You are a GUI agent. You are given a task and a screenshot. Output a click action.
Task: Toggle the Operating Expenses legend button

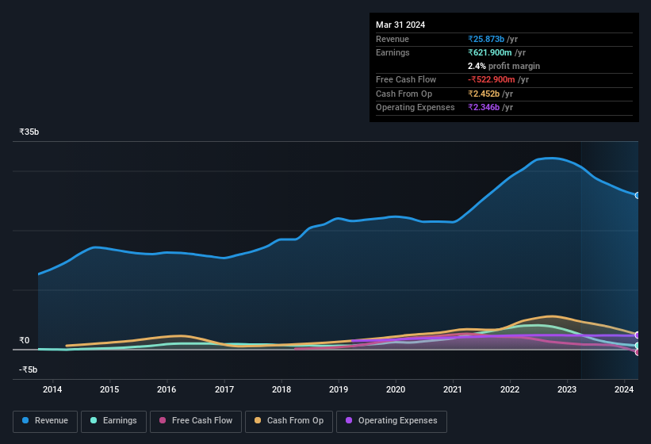click(392, 421)
